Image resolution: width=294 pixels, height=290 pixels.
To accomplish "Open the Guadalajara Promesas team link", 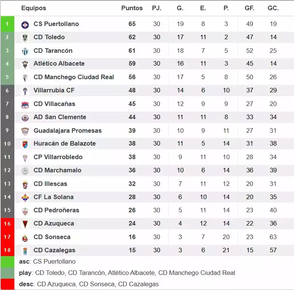I will pos(68,130).
